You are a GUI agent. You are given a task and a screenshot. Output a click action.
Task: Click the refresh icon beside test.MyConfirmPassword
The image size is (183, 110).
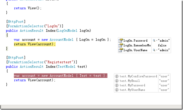[x=117, y=76]
